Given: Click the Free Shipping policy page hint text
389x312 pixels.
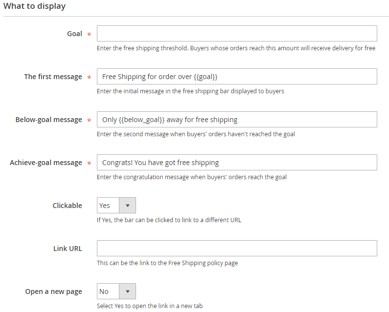Looking at the screenshot, I should click(167, 263).
